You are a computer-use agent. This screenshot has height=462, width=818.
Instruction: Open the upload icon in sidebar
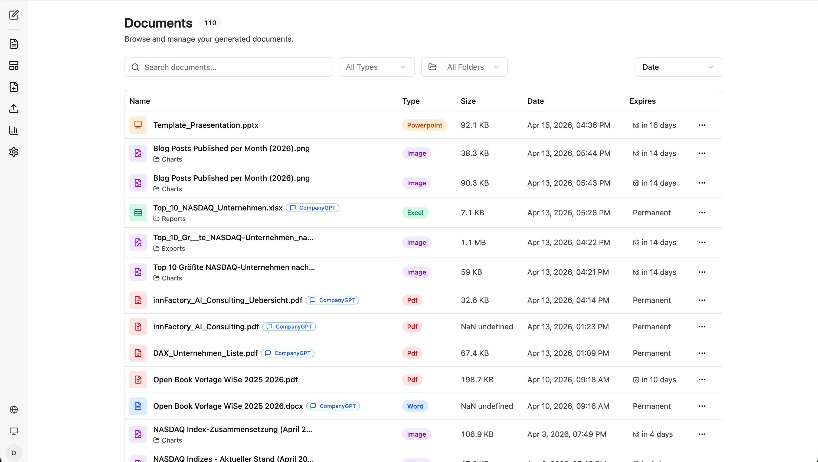pyautogui.click(x=14, y=109)
